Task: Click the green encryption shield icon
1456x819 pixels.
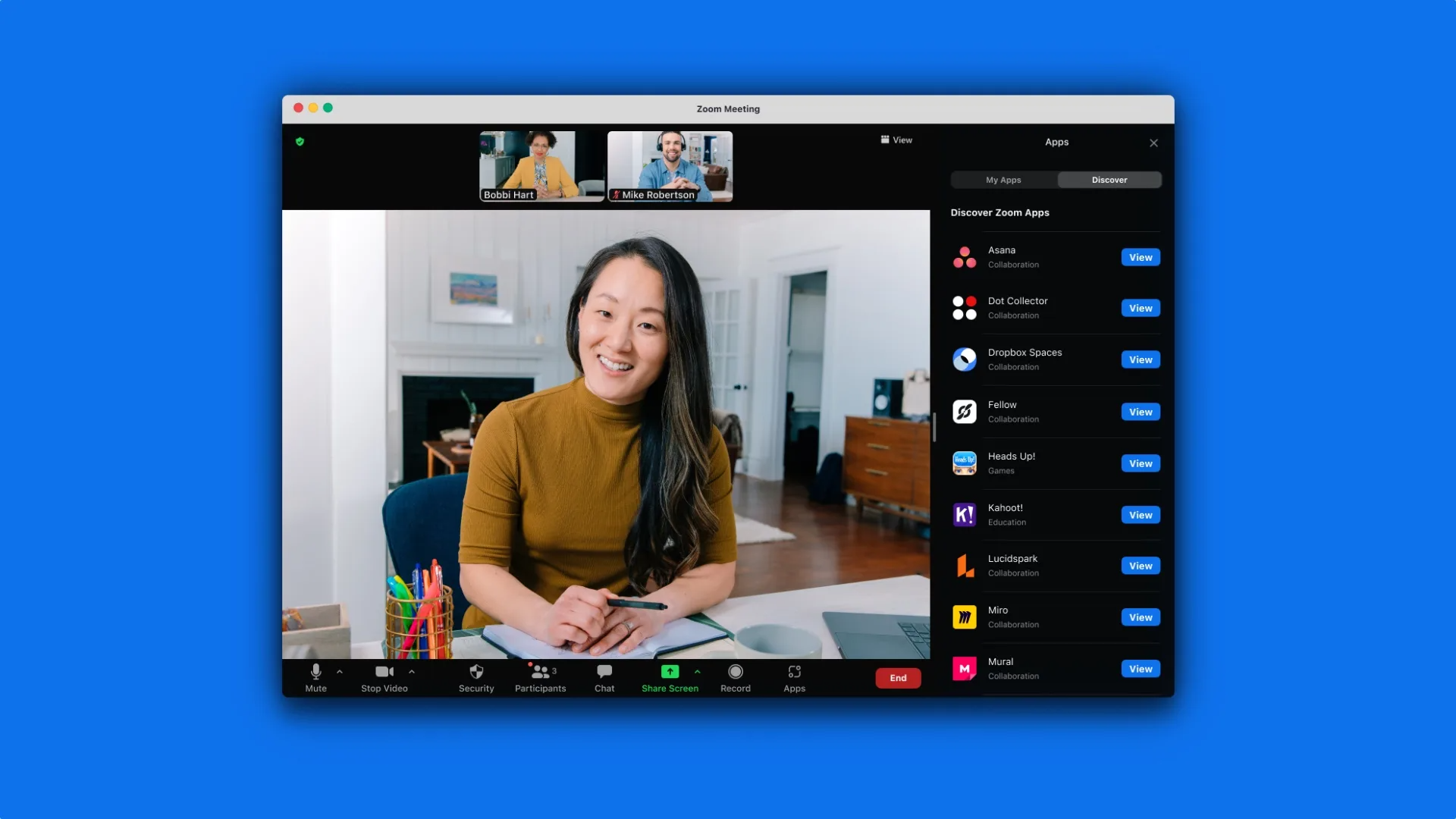Action: click(x=300, y=142)
